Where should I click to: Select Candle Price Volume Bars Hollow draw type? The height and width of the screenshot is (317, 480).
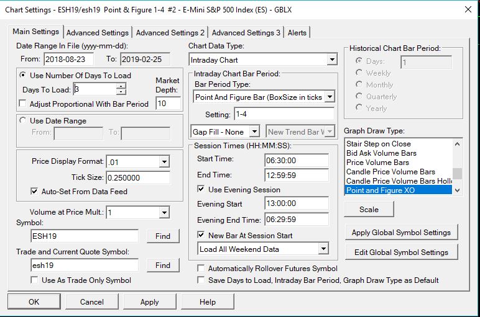click(399, 181)
